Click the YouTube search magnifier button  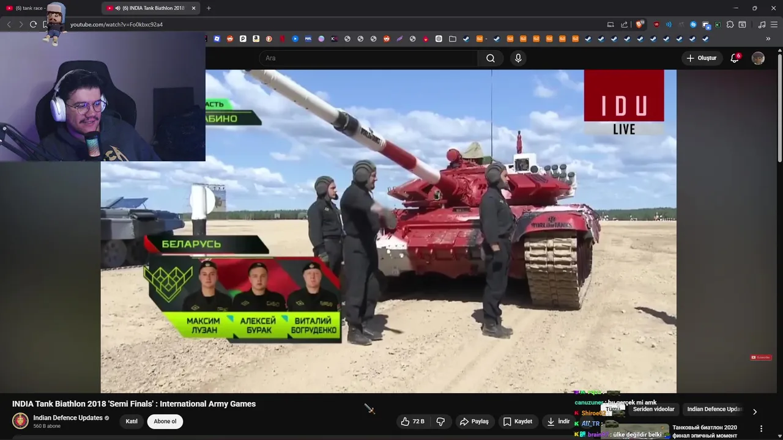click(x=490, y=58)
